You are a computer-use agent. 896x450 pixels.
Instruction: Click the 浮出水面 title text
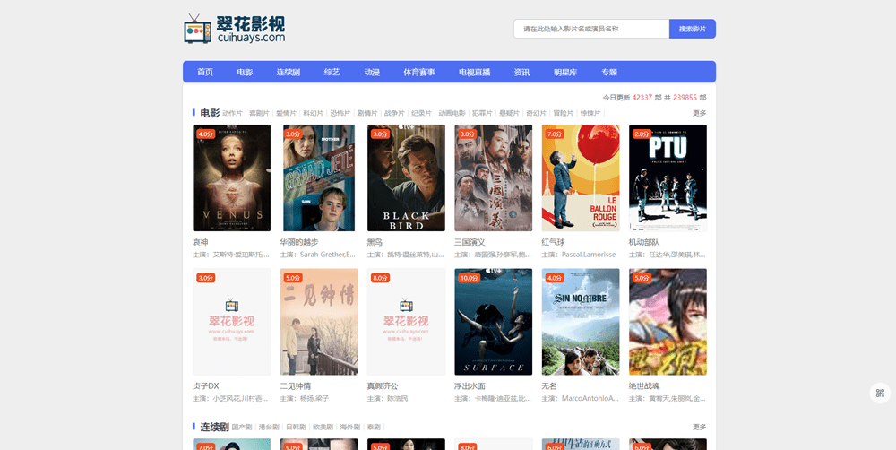coord(470,386)
